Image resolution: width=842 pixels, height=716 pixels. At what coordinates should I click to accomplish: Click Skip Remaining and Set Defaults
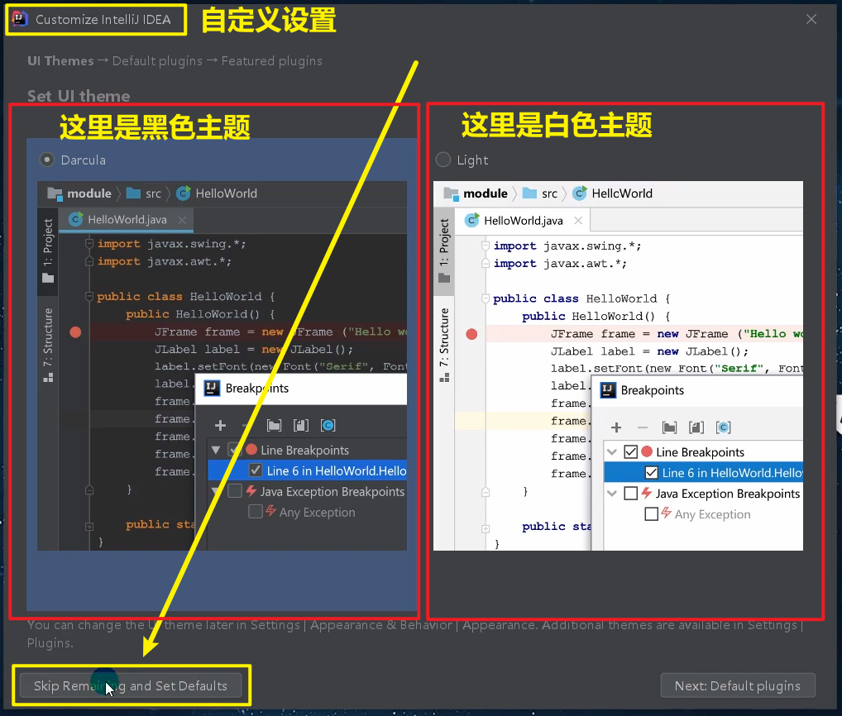[131, 685]
